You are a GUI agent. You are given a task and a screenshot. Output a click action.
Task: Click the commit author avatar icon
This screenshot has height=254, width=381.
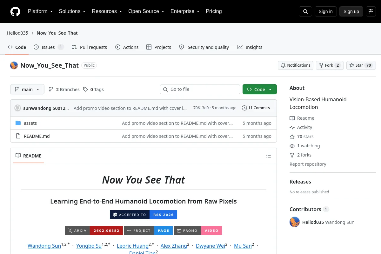point(17,108)
